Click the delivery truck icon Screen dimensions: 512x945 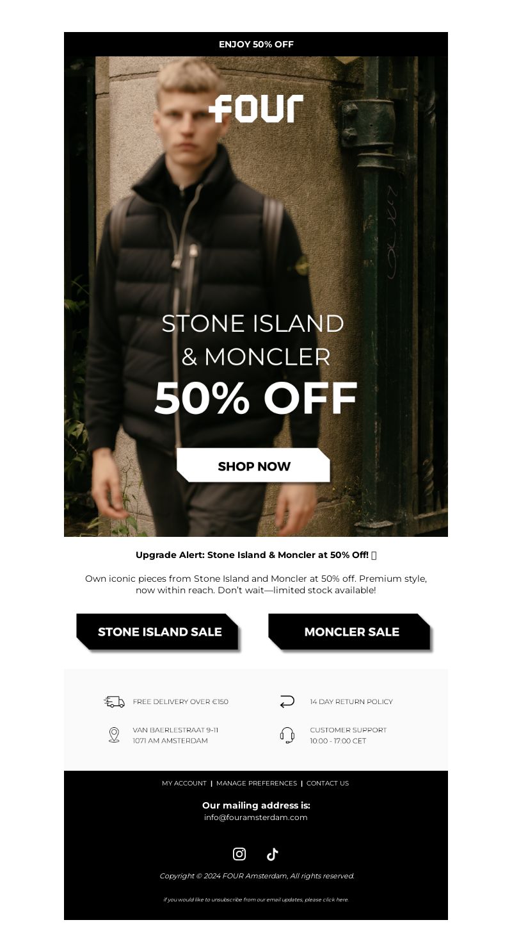coord(114,702)
